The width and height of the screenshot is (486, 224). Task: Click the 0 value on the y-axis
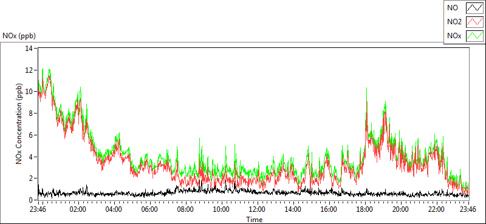point(32,200)
